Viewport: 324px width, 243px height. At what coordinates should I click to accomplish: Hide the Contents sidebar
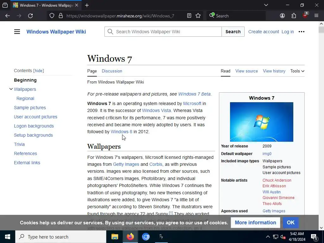tap(39, 71)
